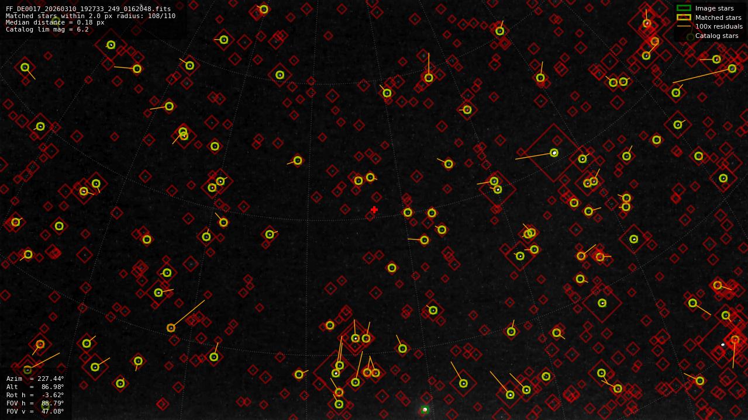Select the FITS filename text at top
The height and width of the screenshot is (420, 748).
click(88, 9)
